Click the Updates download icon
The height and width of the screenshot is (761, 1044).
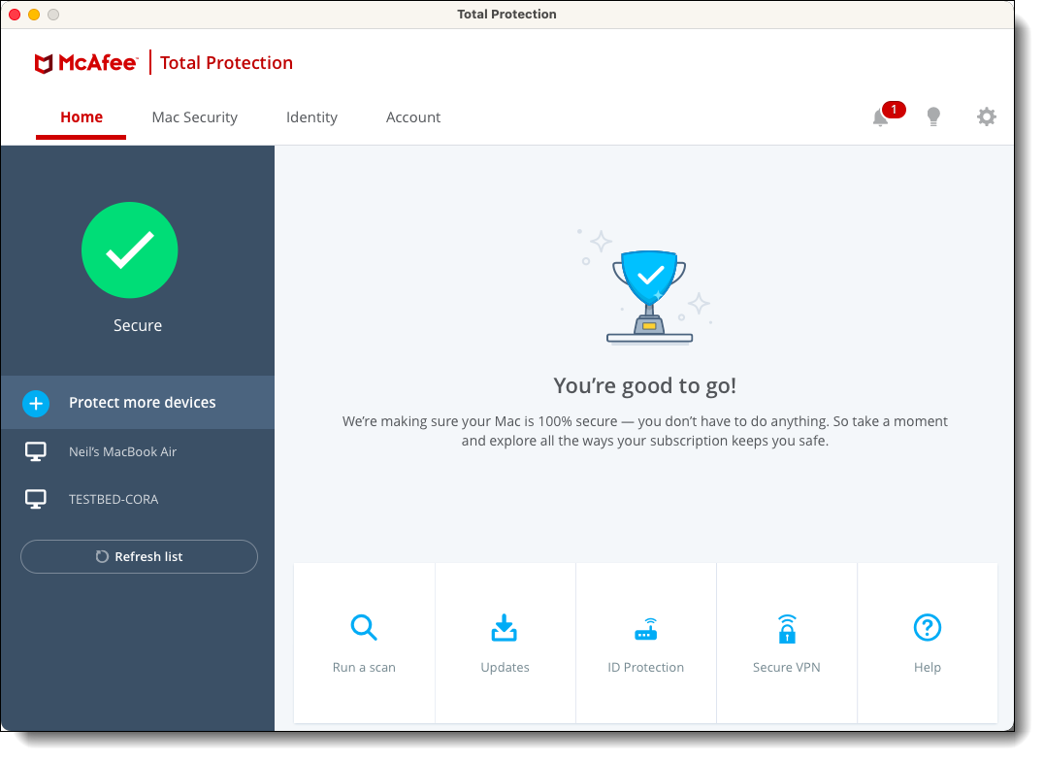pyautogui.click(x=505, y=628)
